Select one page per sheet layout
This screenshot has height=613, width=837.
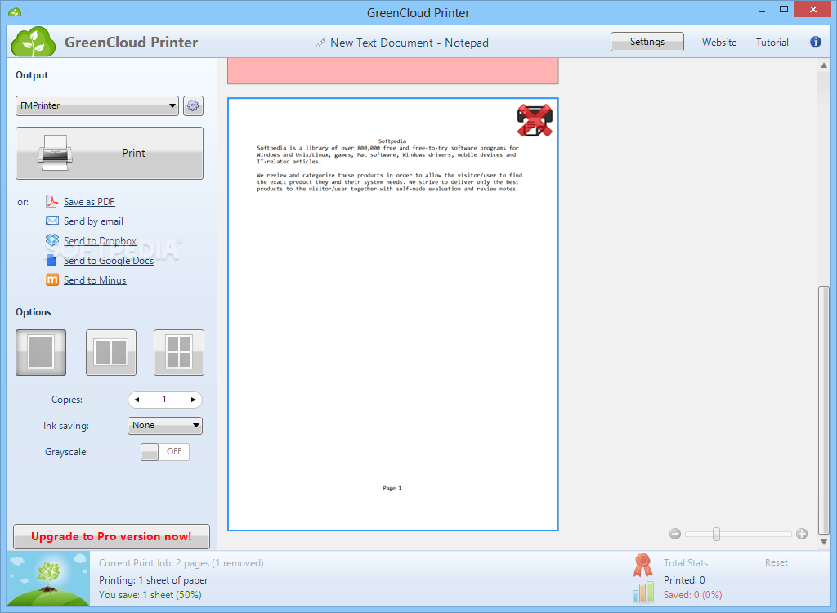(x=41, y=352)
